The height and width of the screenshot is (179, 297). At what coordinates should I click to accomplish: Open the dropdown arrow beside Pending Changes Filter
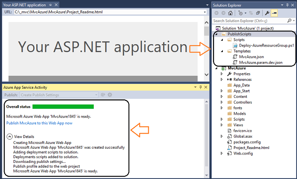click(245, 13)
